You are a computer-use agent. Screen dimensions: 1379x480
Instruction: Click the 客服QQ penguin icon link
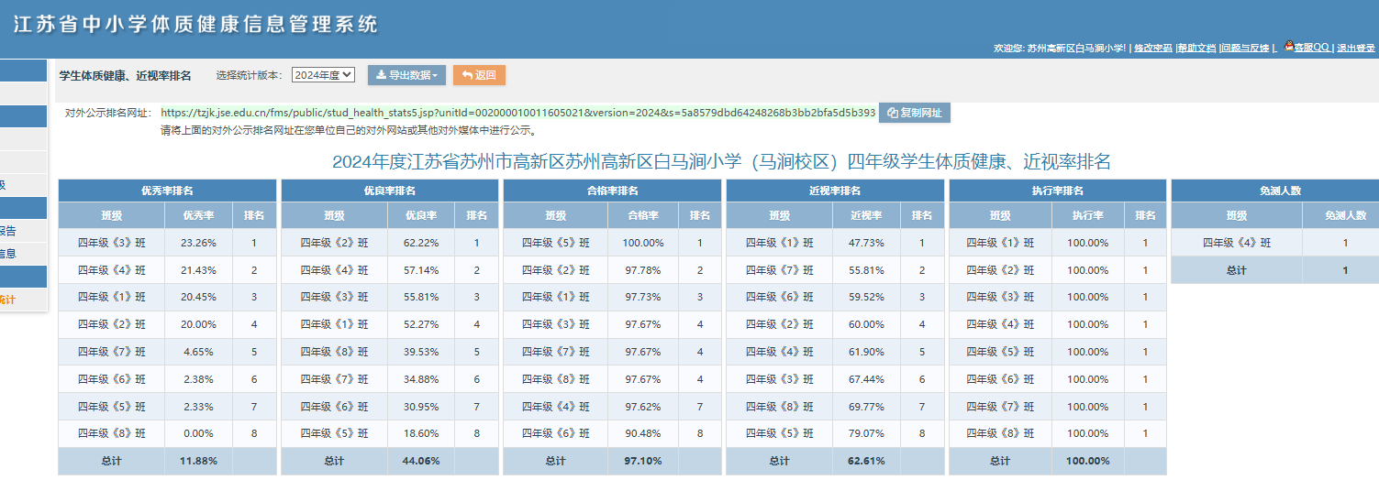[1307, 47]
